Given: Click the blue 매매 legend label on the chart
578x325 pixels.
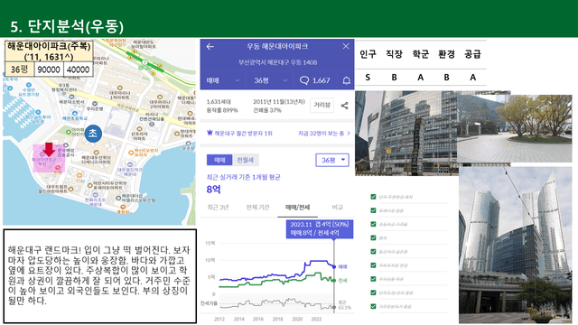Looking at the screenshot, I should (x=342, y=266).
